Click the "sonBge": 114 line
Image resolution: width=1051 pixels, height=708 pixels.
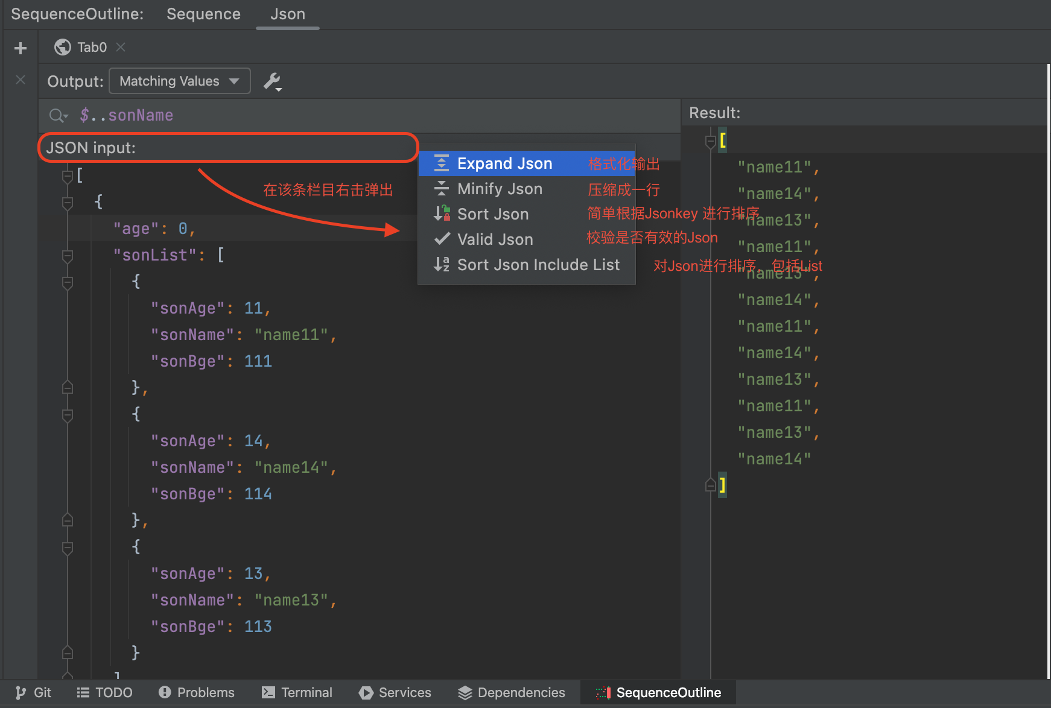click(x=211, y=494)
